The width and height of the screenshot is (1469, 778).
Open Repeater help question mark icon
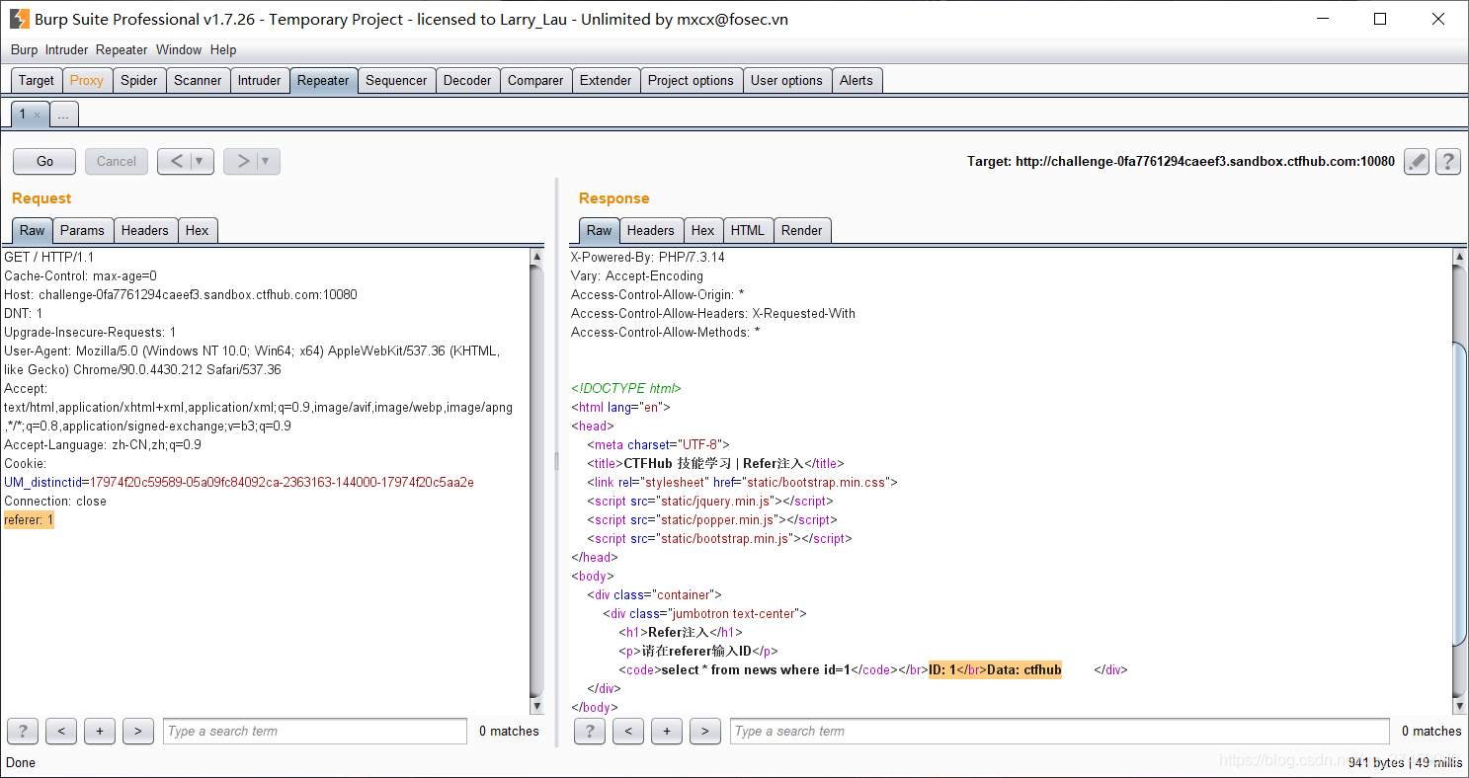[1448, 162]
